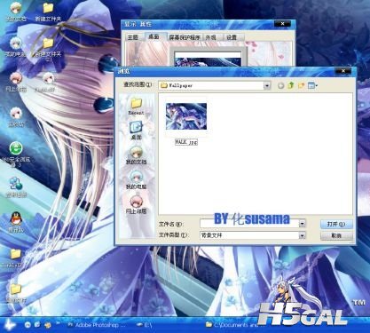Click the Start button on taskbar
Screen dimensions: 370x333
pos(10,325)
